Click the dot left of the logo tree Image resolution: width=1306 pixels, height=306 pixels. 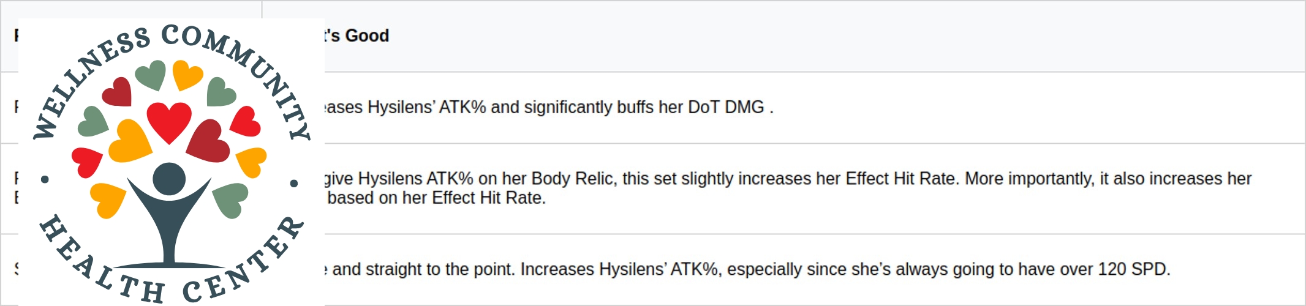pyautogui.click(x=45, y=180)
